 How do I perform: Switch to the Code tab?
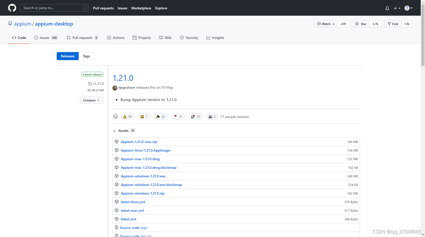tap(19, 38)
